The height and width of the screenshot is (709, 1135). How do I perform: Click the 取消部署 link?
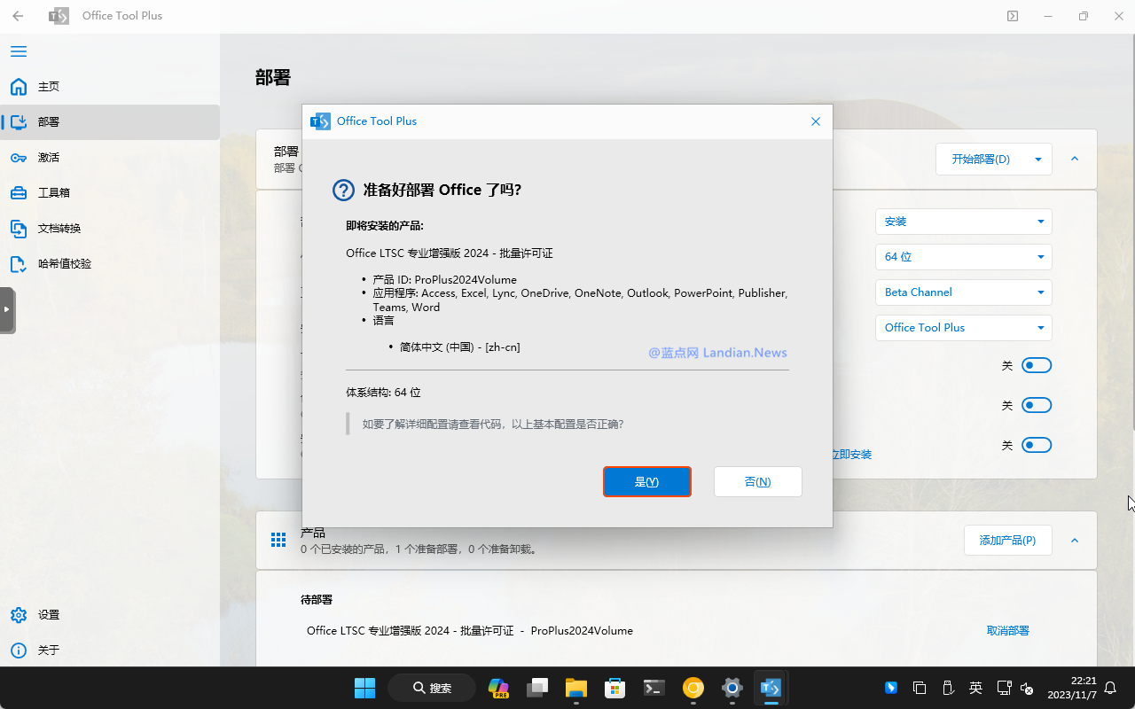point(1007,631)
